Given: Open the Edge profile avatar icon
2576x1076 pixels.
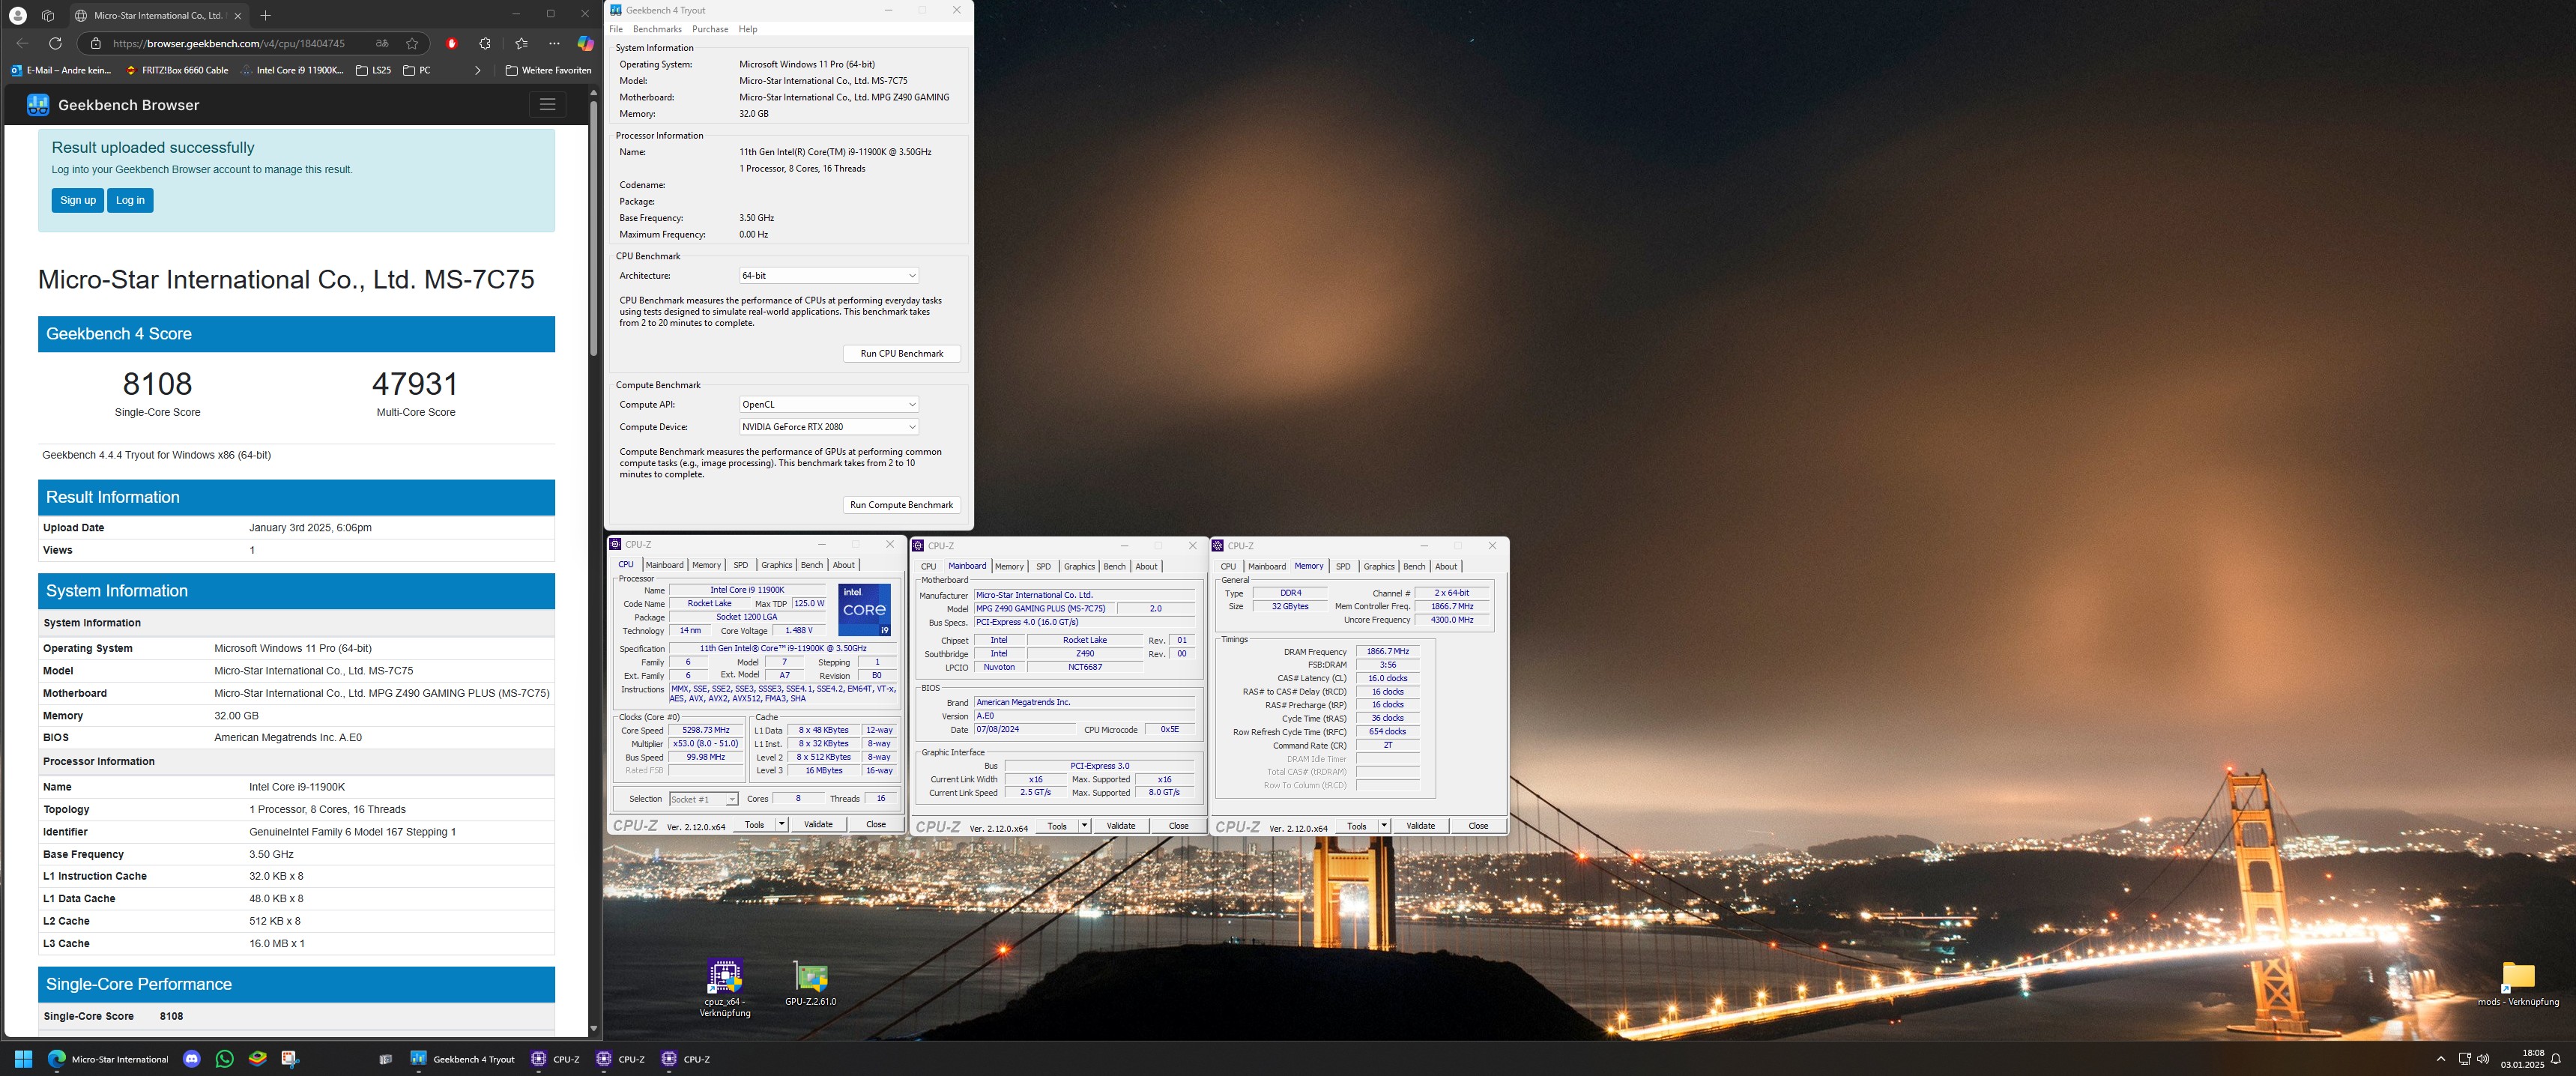Looking at the screenshot, I should (x=17, y=15).
